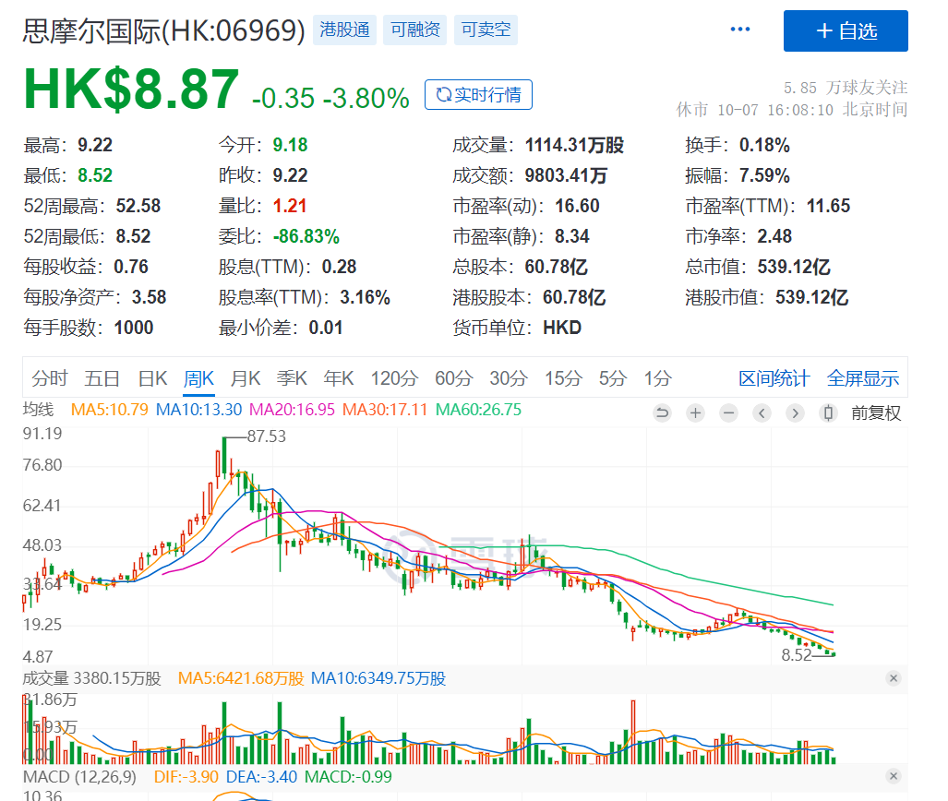Zoom in chart with the plus icon

696,412
